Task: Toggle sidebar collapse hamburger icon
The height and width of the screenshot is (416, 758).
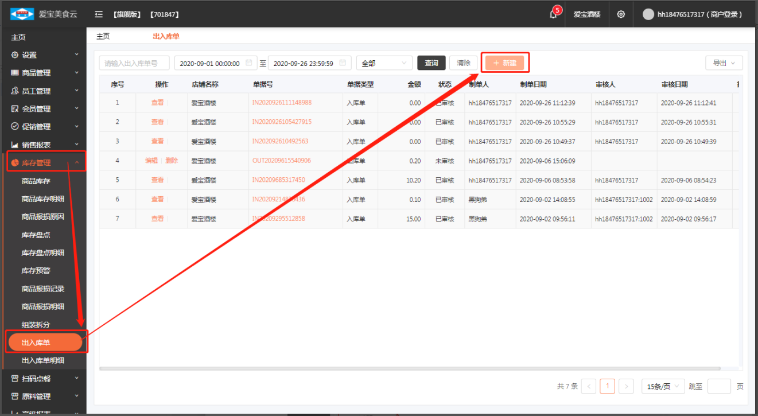Action: [99, 14]
